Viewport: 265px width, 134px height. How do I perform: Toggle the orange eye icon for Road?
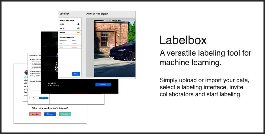click(x=78, y=32)
